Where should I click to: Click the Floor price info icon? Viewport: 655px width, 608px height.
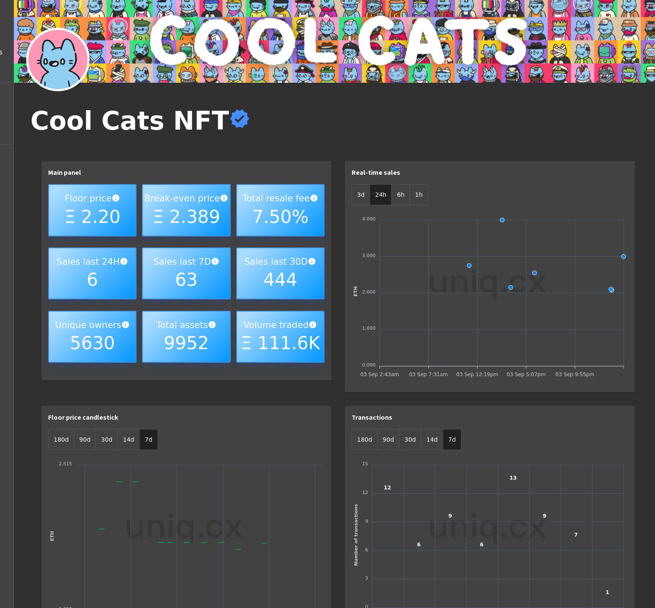116,198
